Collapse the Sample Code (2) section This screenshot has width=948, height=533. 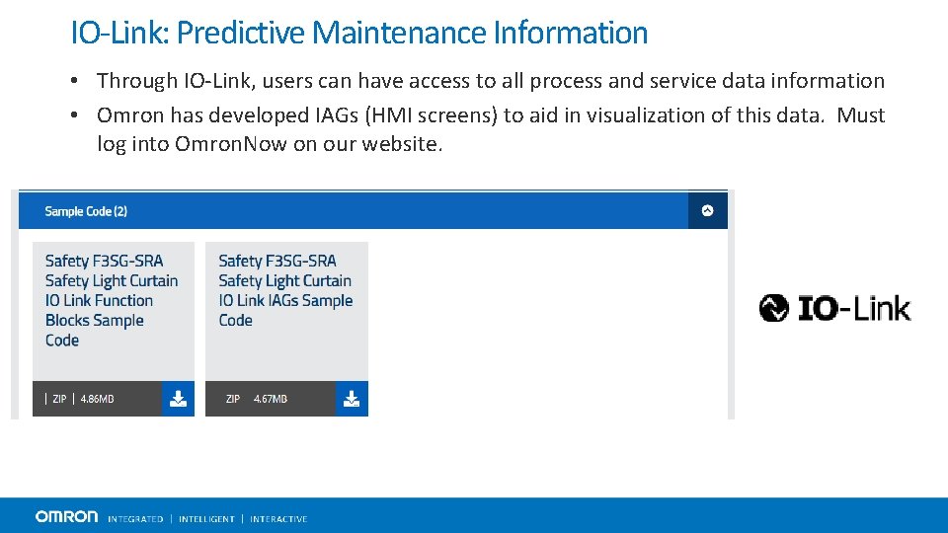tap(707, 211)
